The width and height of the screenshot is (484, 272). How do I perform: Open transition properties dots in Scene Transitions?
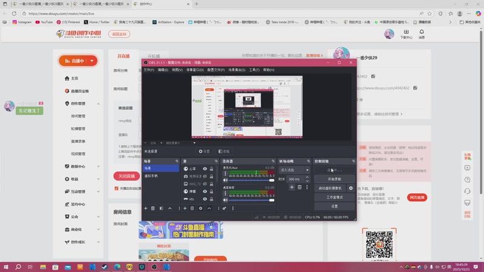pyautogui.click(x=307, y=187)
